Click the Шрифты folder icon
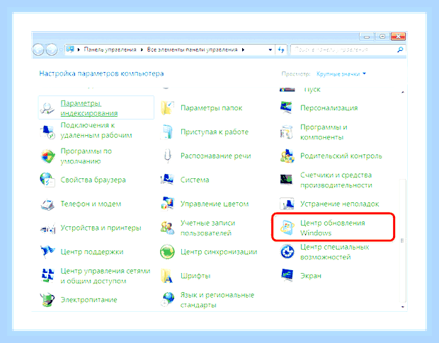The width and height of the screenshot is (439, 343). [x=167, y=276]
